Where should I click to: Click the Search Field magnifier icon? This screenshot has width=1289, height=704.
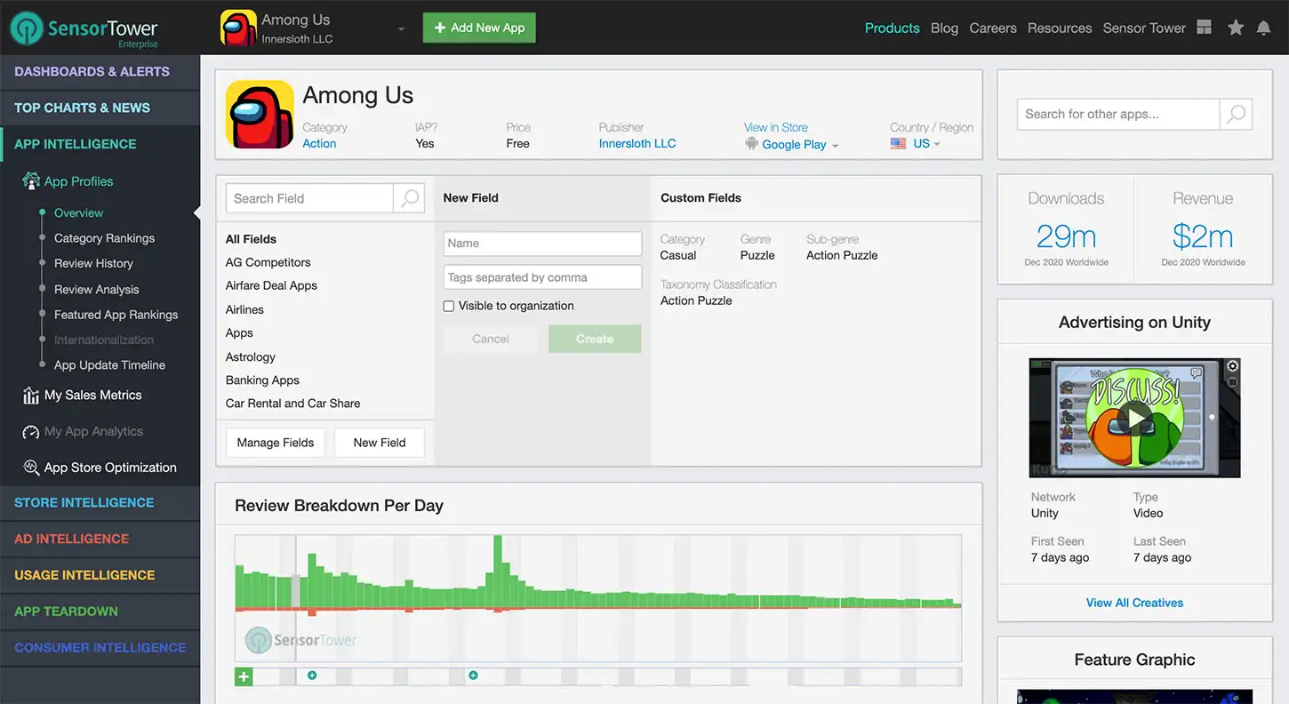coord(409,198)
